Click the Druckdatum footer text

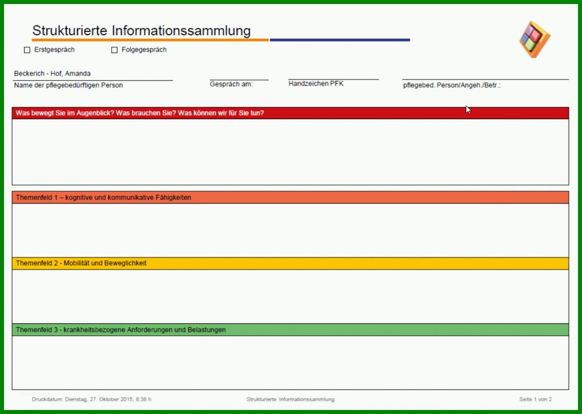[92, 399]
